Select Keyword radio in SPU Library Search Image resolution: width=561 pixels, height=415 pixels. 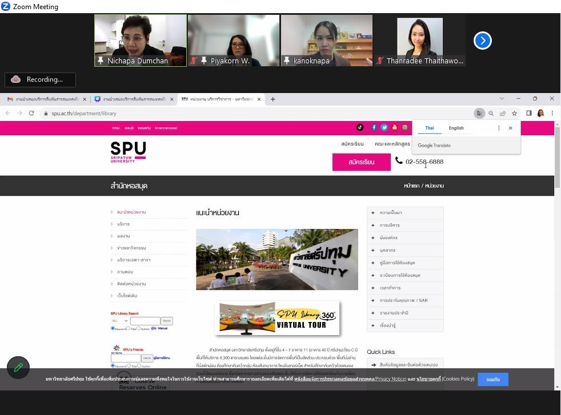pos(113,328)
